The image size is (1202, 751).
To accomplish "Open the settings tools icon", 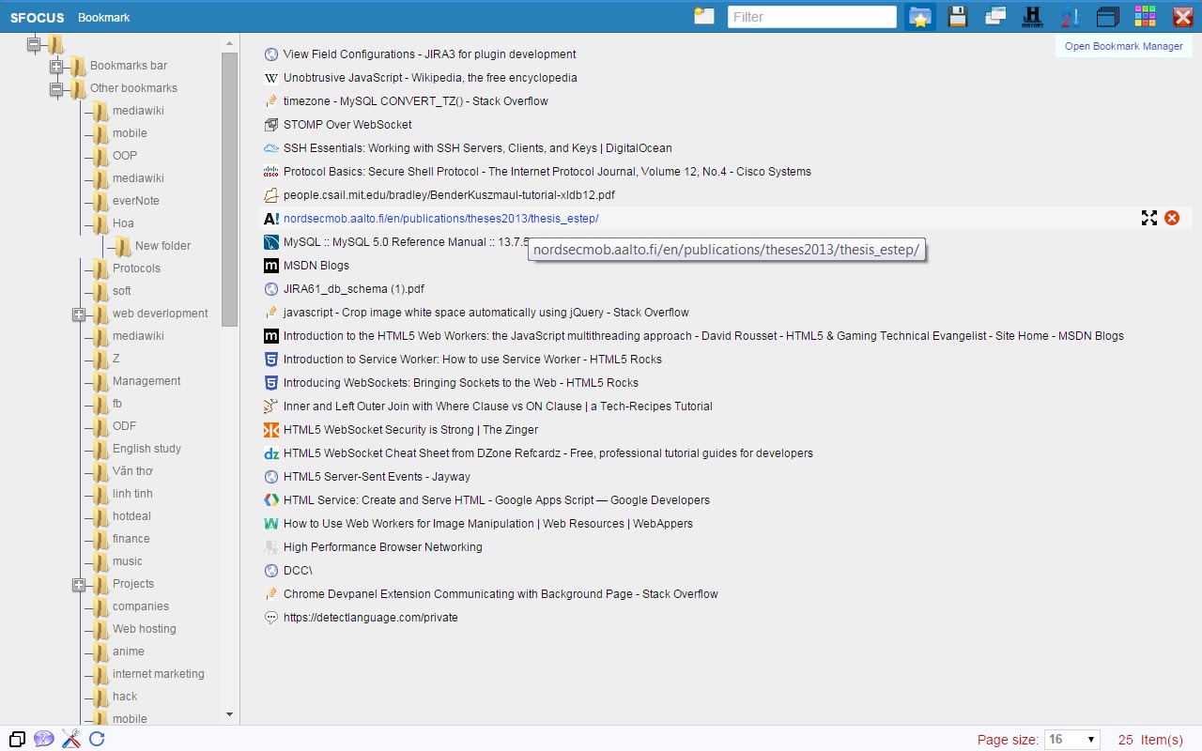I will pos(71,739).
